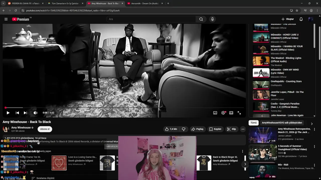Play the Back To Black video

tap(8, 113)
